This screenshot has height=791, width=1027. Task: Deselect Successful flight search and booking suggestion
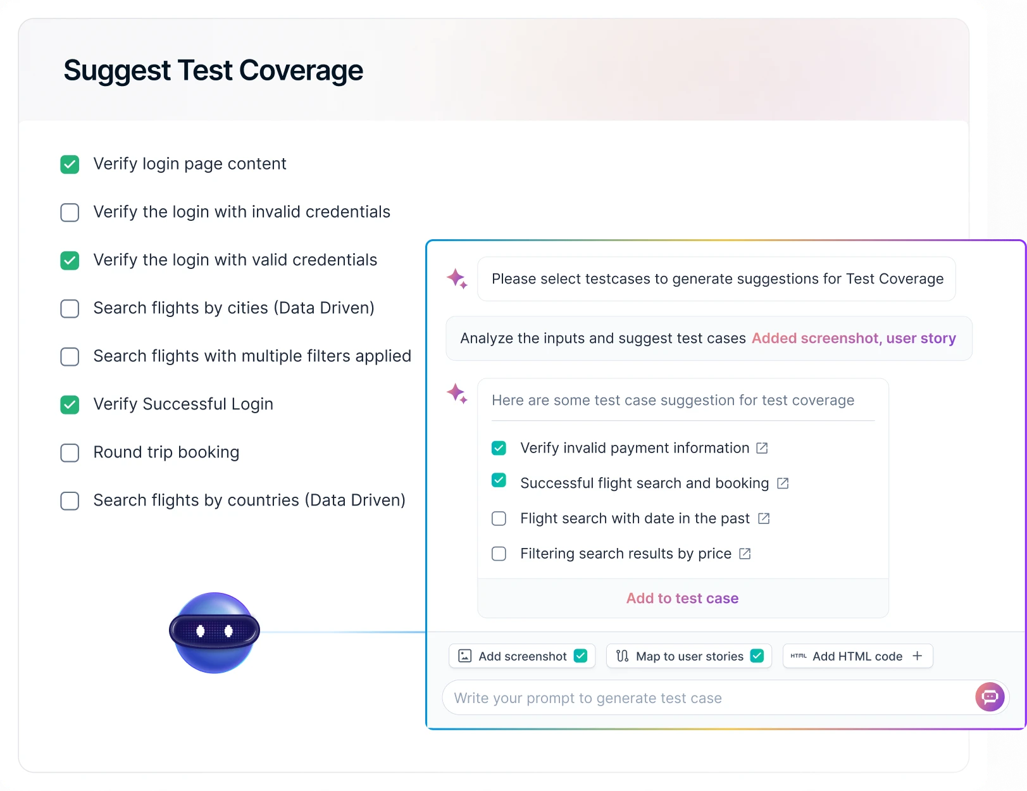(x=499, y=480)
